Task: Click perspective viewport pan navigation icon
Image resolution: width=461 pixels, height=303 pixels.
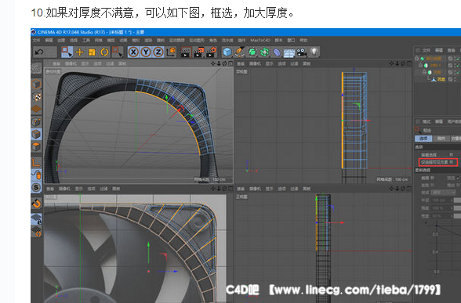Action: pos(213,63)
